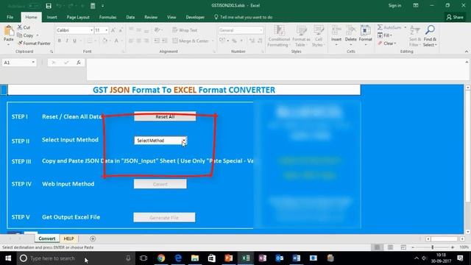Open Chrome from the taskbar

[161, 258]
